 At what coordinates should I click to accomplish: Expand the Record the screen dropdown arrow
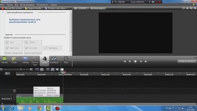[x=23, y=8]
